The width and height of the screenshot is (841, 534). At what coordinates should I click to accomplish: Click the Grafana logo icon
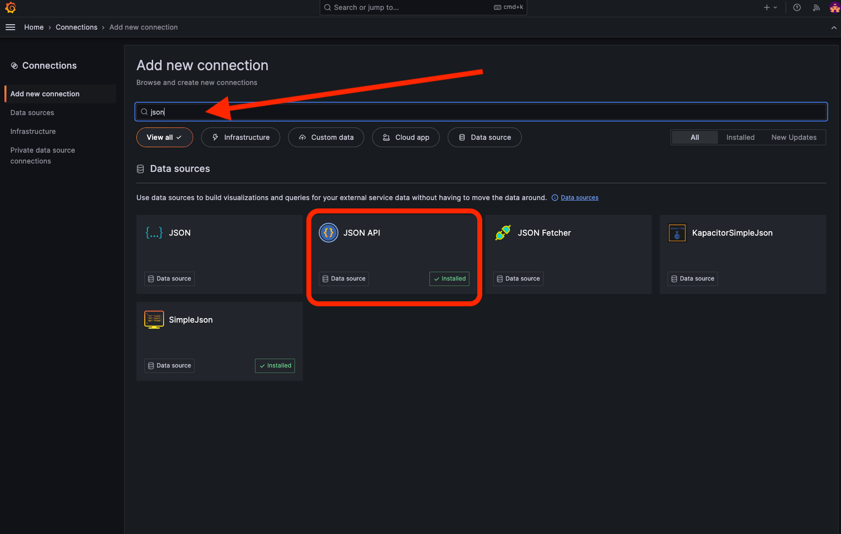10,7
